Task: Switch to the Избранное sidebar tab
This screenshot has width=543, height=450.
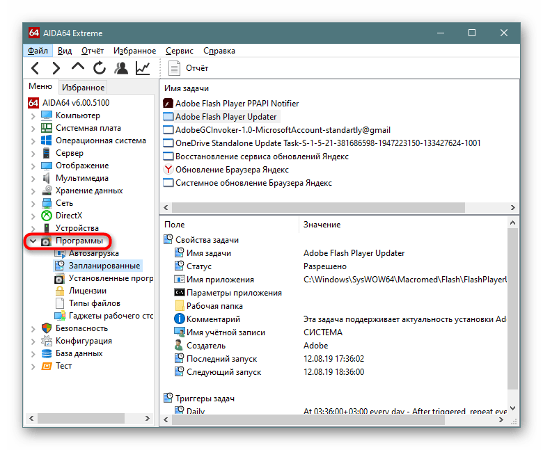Action: pyautogui.click(x=83, y=88)
